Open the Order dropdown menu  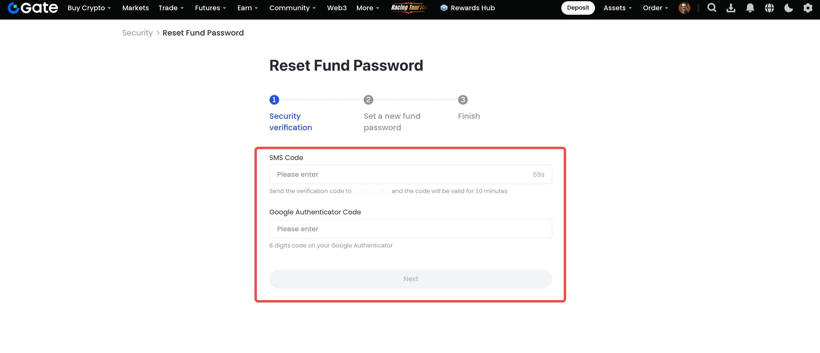click(655, 8)
